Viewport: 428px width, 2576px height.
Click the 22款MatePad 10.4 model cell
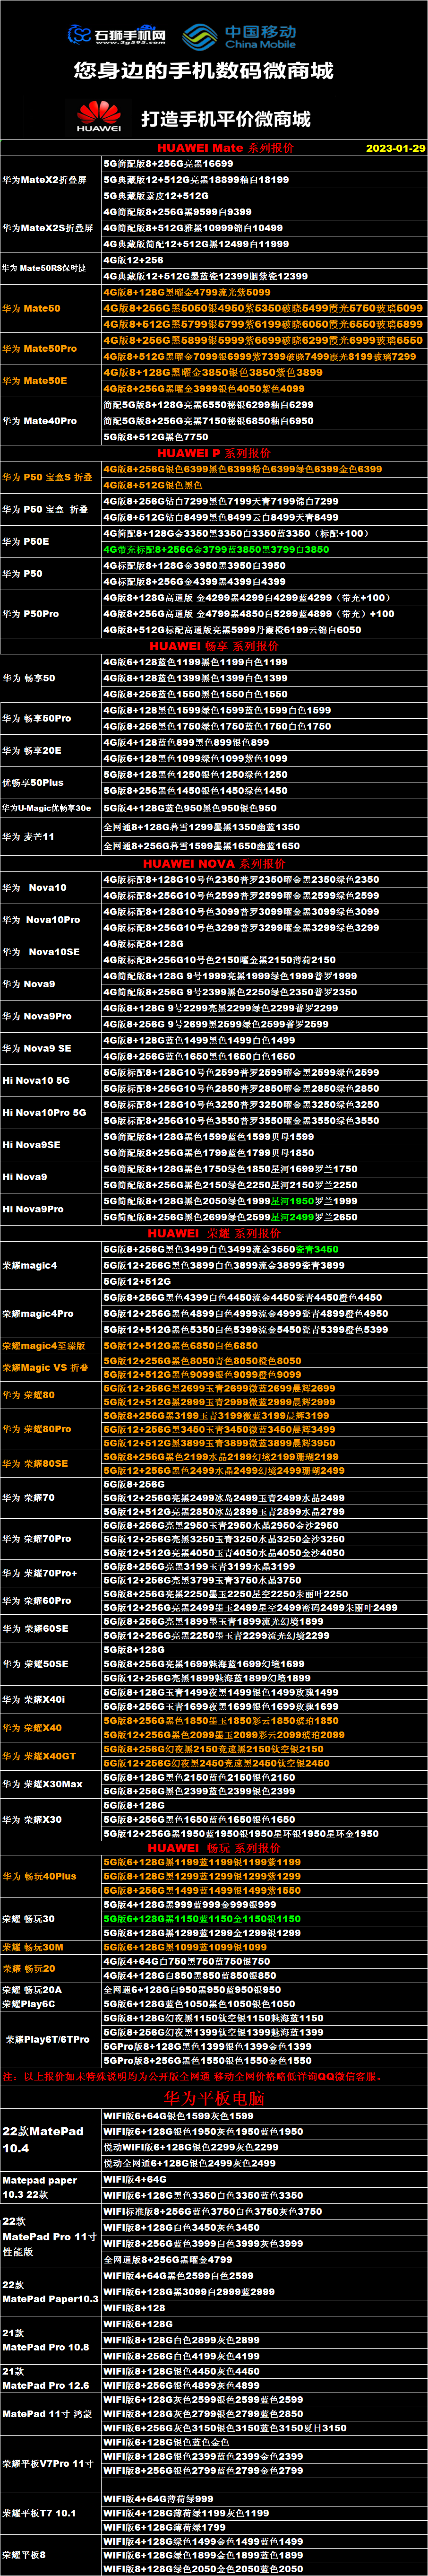(50, 2139)
